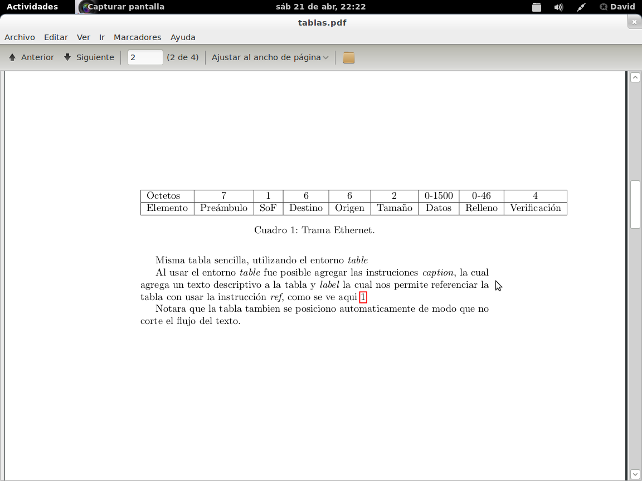The height and width of the screenshot is (481, 642).
Task: Go to the previous page with Anterior
Action: [x=32, y=57]
